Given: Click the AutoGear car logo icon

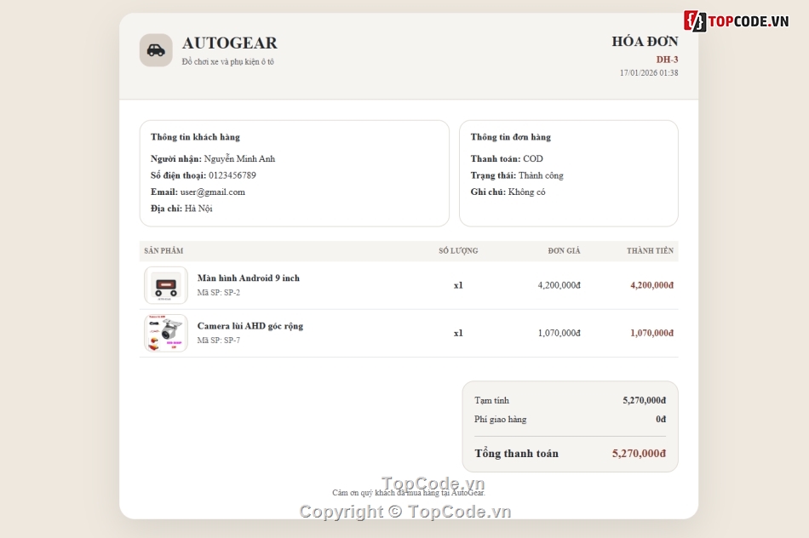Looking at the screenshot, I should coord(156,50).
